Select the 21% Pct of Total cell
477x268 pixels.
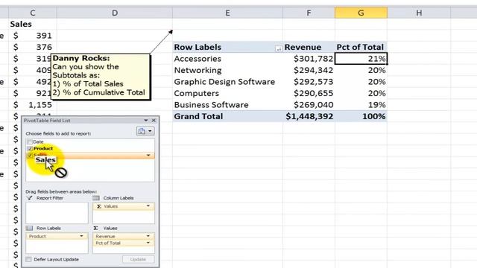point(361,59)
